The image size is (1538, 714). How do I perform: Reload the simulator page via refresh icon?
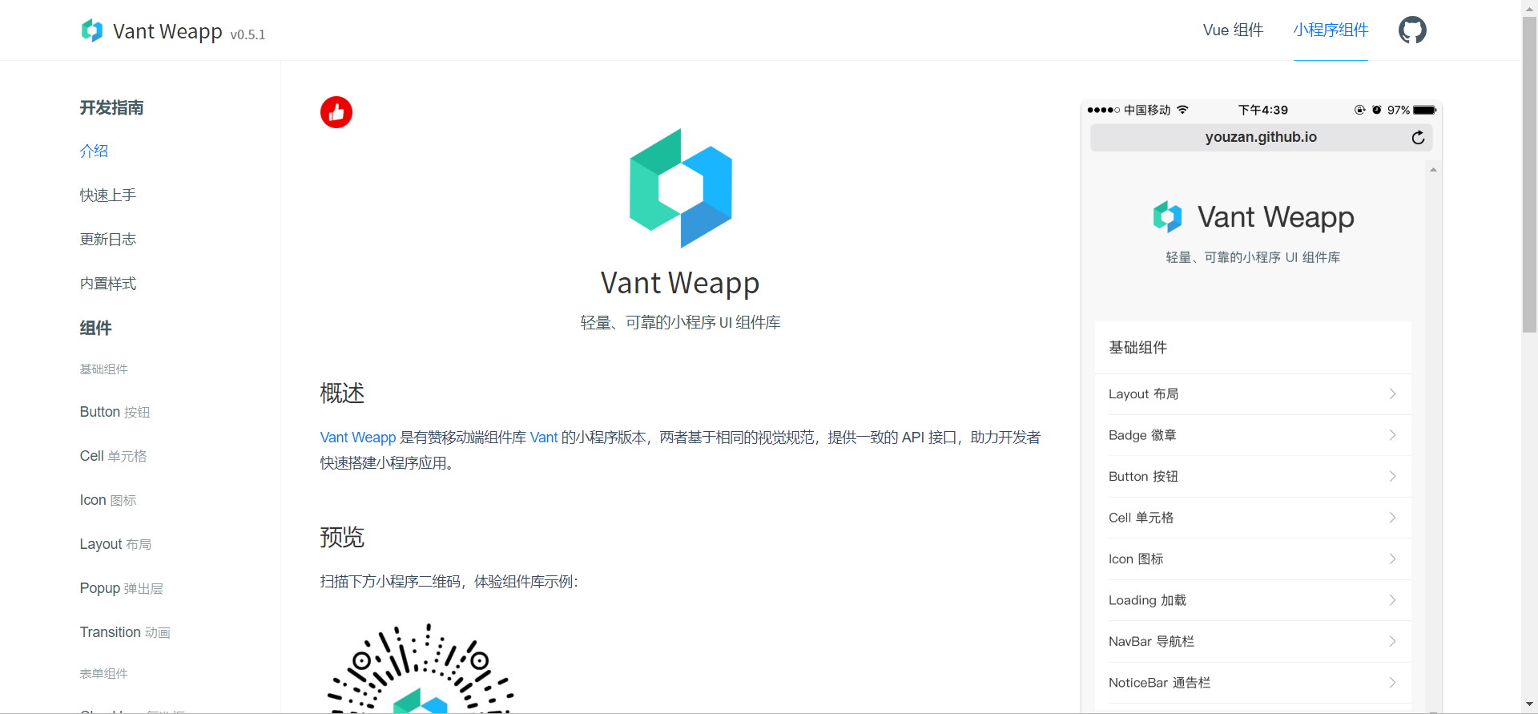click(x=1418, y=138)
